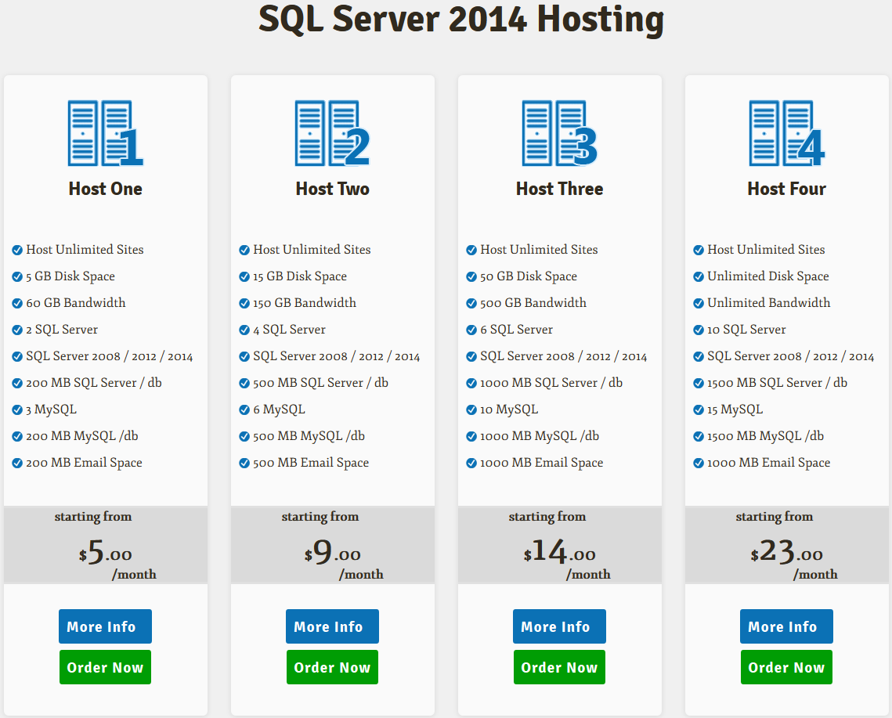The image size is (892, 718).
Task: Click '200 MB MySQL /db' text
Action: (x=82, y=436)
